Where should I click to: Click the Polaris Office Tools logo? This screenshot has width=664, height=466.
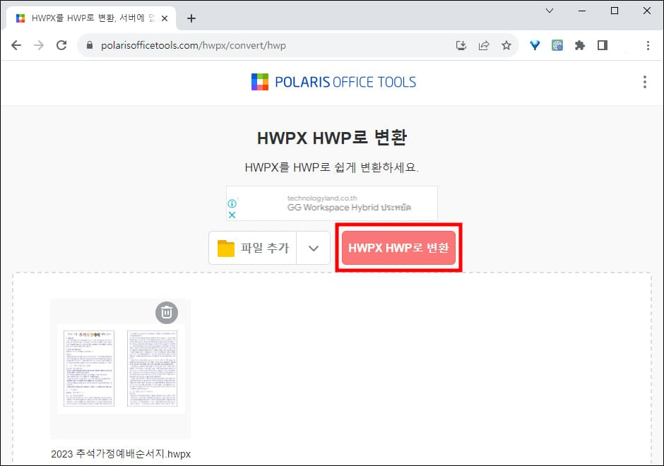[x=333, y=82]
